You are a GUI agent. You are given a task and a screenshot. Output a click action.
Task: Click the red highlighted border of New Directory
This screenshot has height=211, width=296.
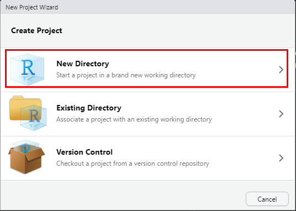(x=146, y=50)
